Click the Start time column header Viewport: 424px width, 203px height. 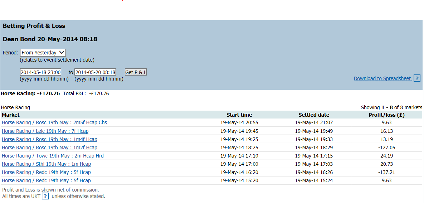(x=239, y=115)
